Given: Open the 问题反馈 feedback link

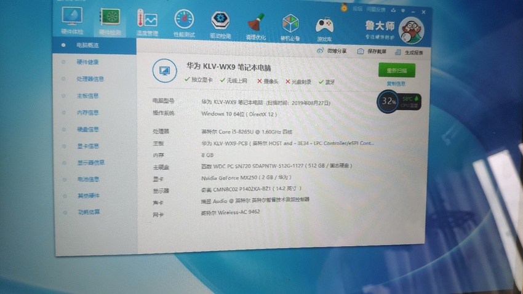Looking at the screenshot, I should tap(376, 10).
